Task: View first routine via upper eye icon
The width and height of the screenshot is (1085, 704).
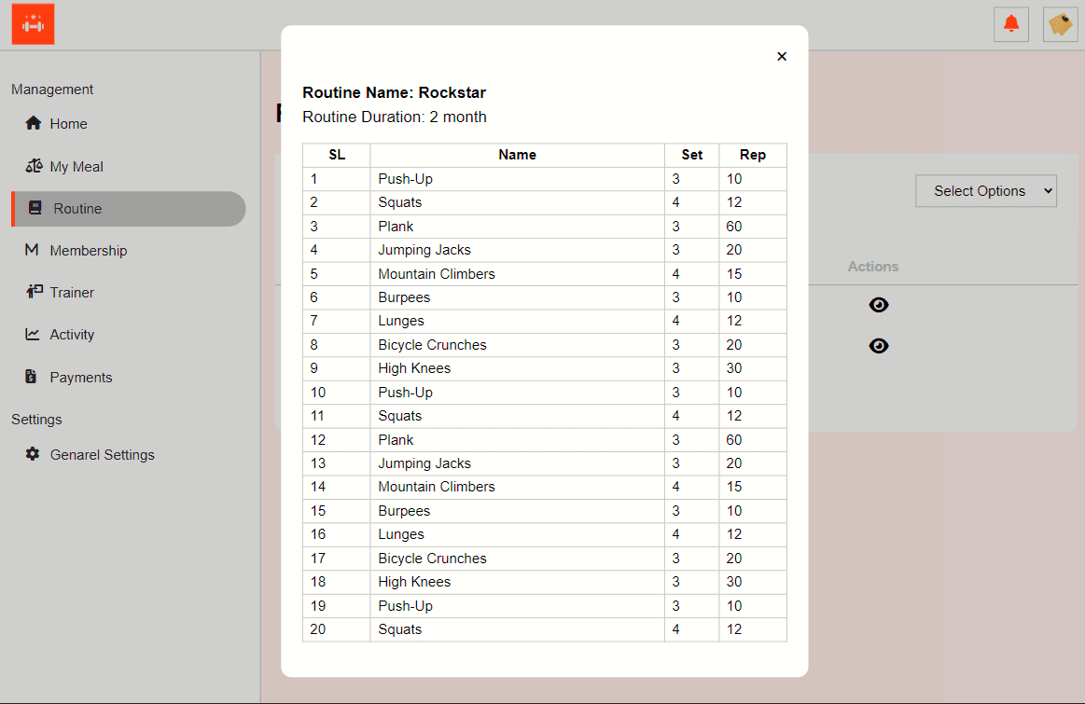Action: (879, 305)
